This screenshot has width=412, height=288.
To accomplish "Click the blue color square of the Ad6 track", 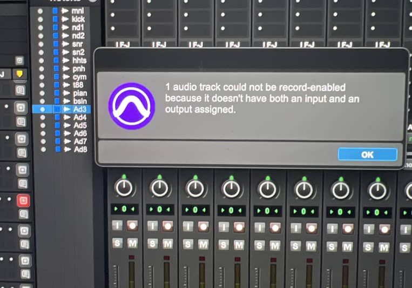I will pos(58,133).
